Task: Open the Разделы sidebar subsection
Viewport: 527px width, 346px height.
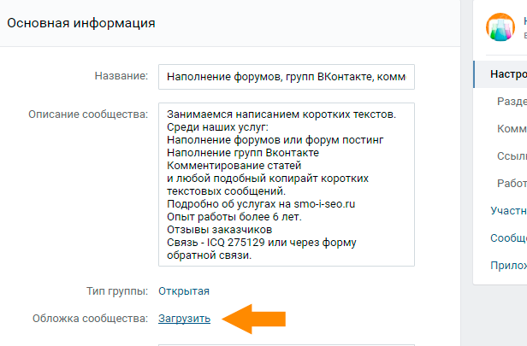Action: point(511,101)
